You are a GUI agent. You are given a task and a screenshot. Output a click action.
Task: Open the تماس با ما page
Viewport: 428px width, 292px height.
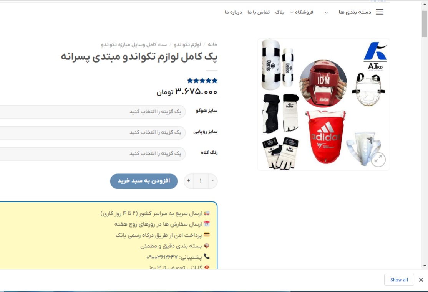point(259,12)
